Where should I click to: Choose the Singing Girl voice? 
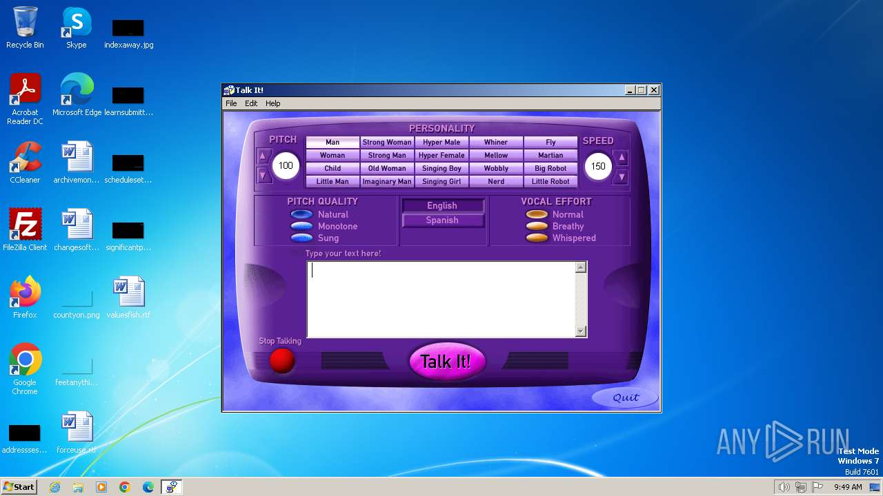coord(441,182)
